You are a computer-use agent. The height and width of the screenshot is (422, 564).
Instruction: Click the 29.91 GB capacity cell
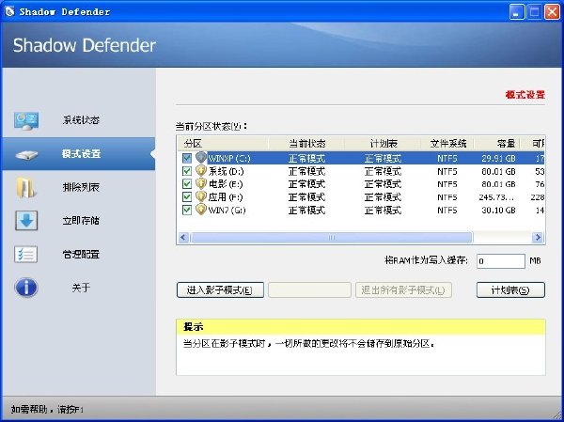click(498, 158)
